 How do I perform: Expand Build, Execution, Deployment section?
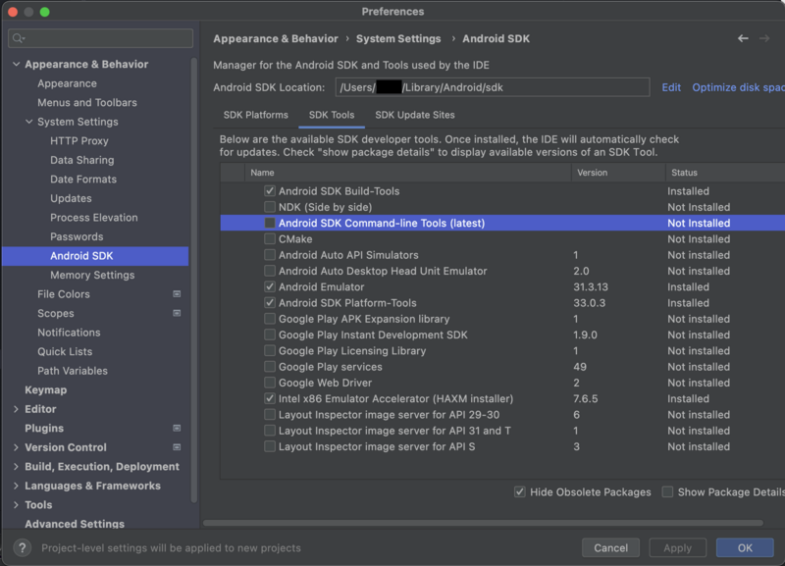pyautogui.click(x=16, y=466)
